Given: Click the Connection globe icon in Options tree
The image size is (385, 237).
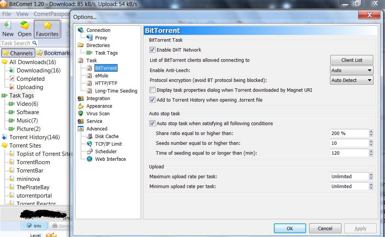Looking at the screenshot, I should click(x=81, y=30).
